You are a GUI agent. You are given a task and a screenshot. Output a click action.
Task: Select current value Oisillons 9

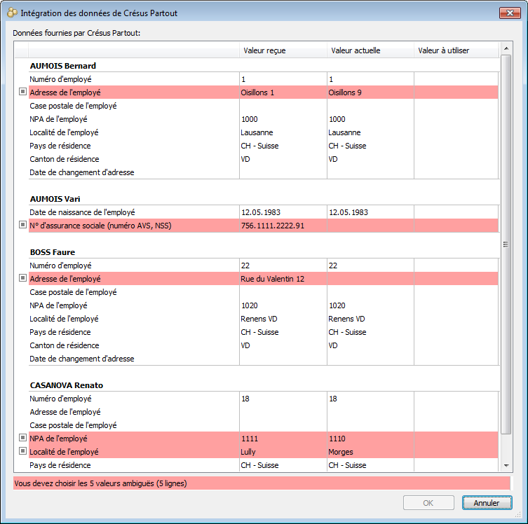345,92
